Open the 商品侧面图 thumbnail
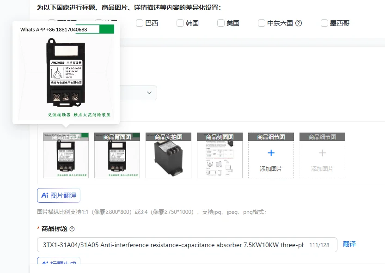The width and height of the screenshot is (385, 273). (x=220, y=155)
